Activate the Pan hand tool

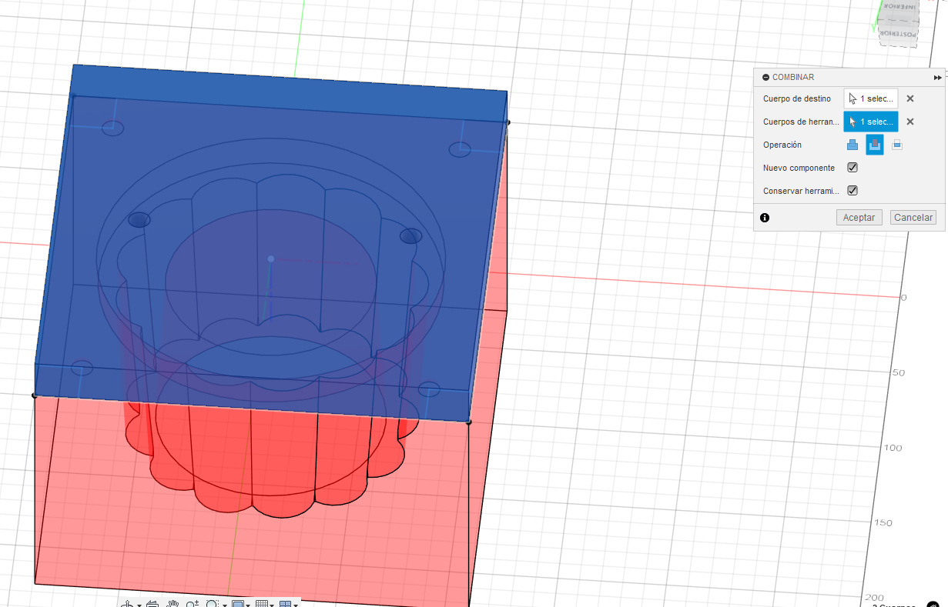point(173,602)
